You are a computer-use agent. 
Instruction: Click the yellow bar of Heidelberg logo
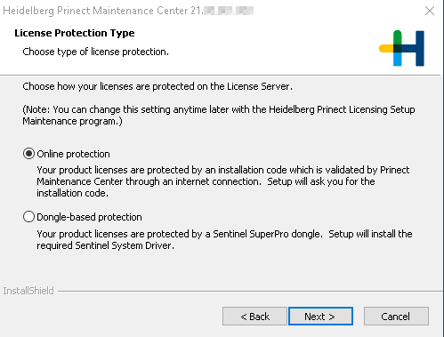tap(386, 48)
